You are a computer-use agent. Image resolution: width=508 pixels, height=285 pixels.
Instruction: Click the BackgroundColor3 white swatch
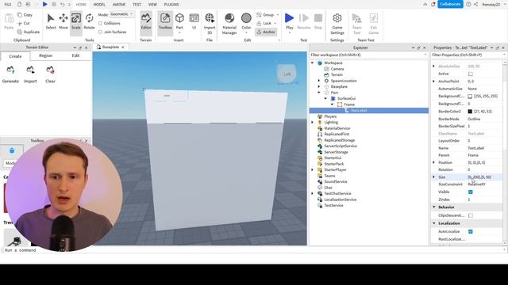[470, 97]
